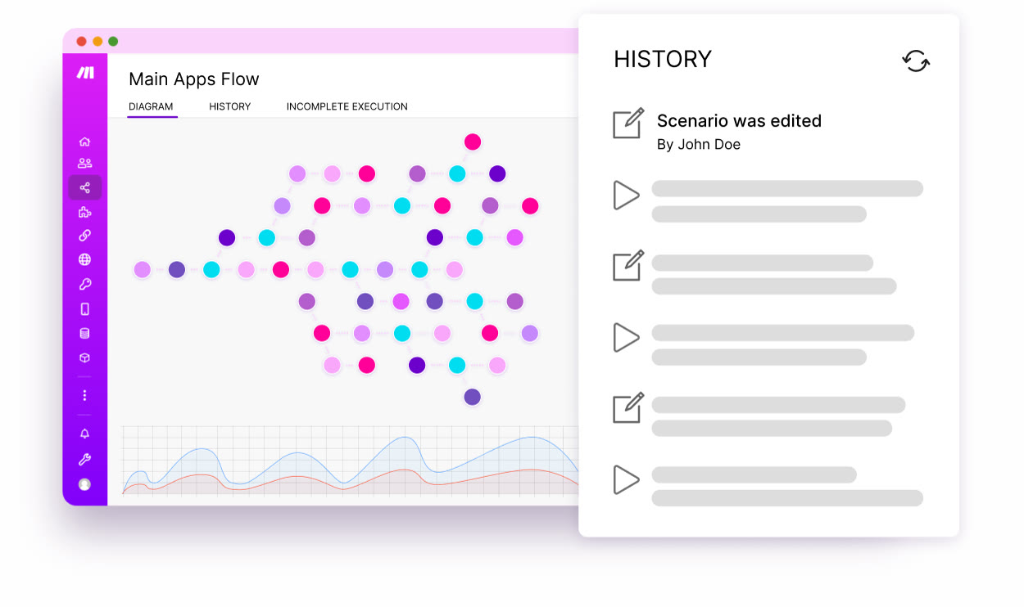1024x607 pixels.
Task: Switch to the DIAGRAM tab
Action: [151, 106]
